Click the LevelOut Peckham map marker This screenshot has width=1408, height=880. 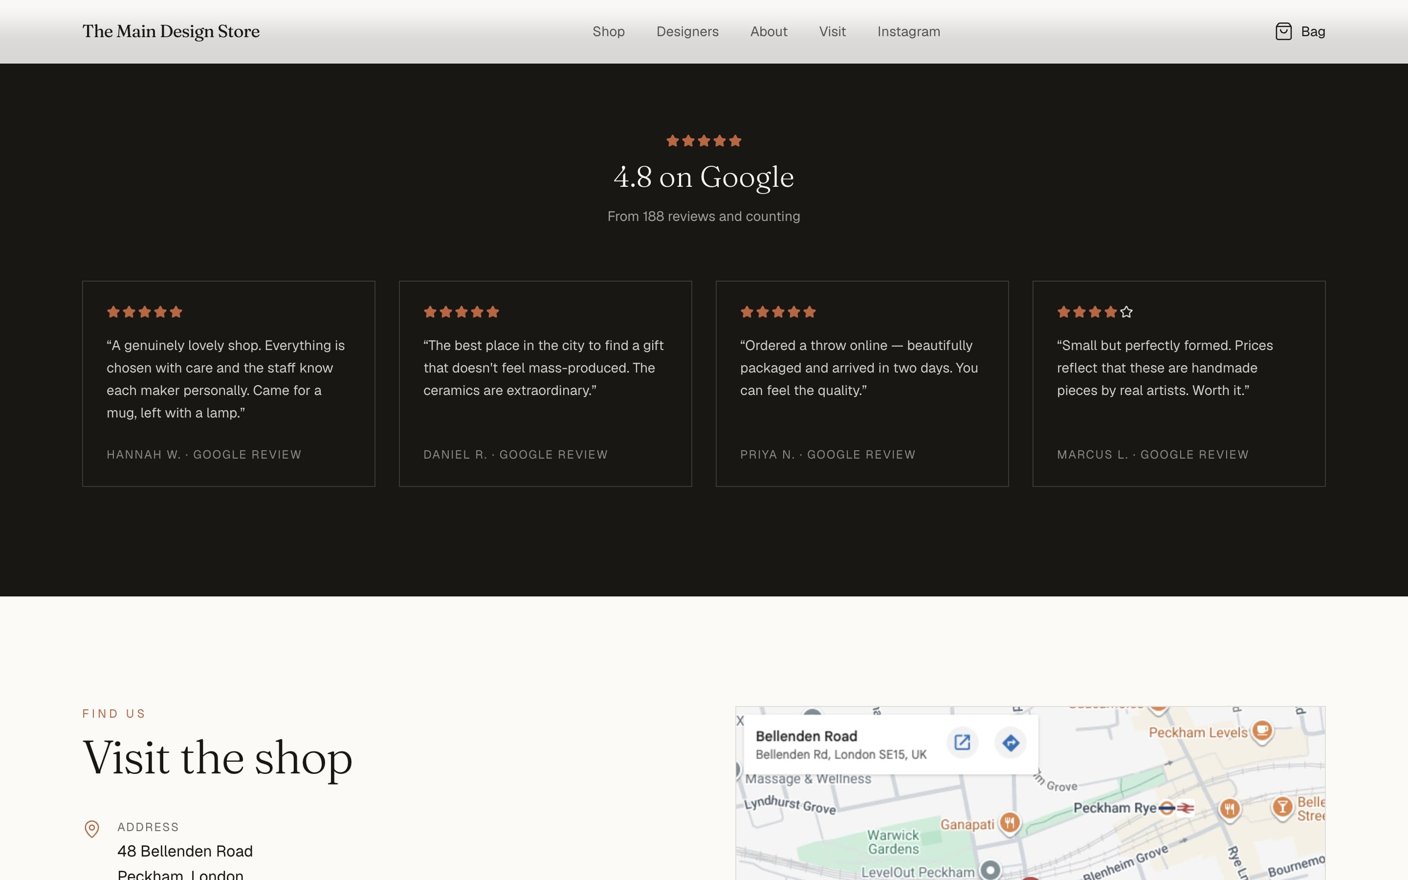(990, 871)
